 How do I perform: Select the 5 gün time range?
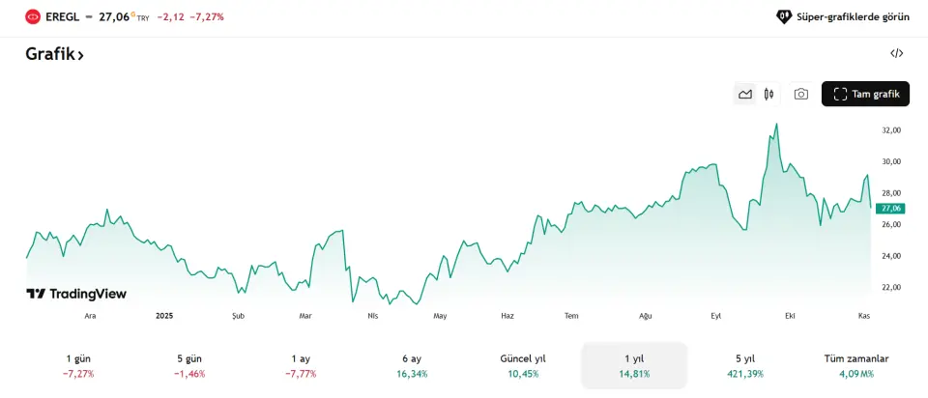click(189, 365)
